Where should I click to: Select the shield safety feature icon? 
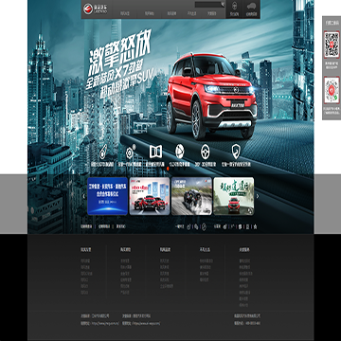(236, 152)
